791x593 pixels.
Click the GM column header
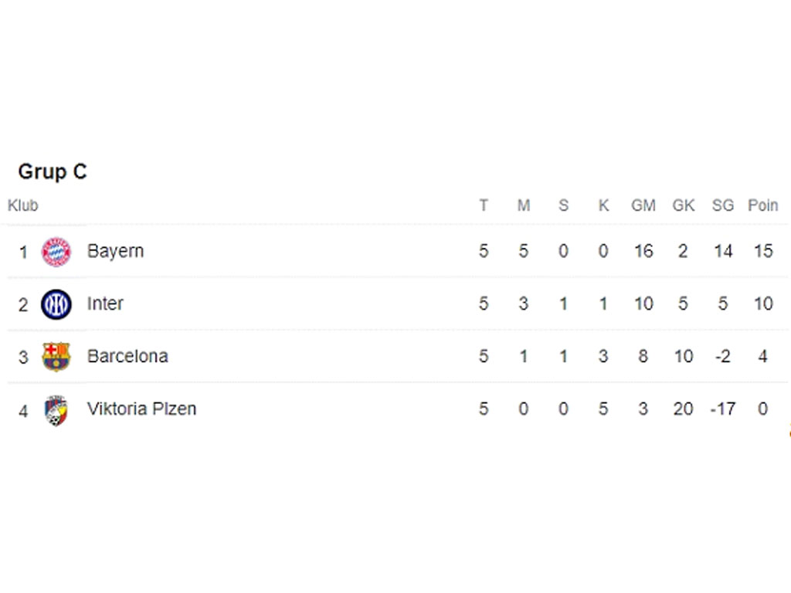click(643, 205)
